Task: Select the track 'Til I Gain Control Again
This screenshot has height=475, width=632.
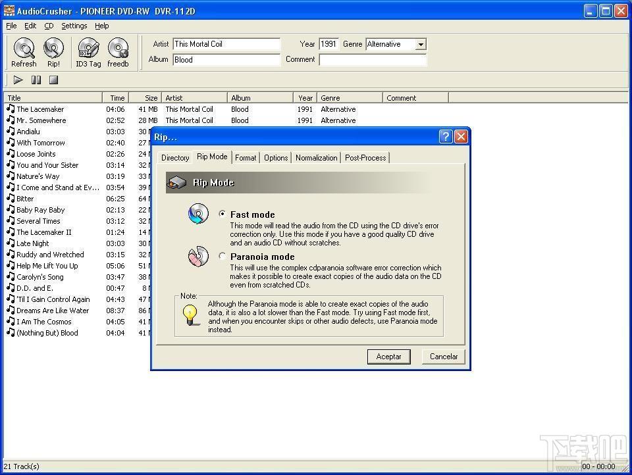Action: pos(53,299)
